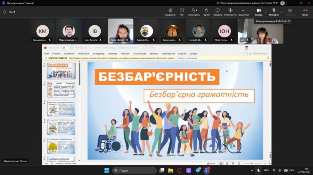Toggle the AutoSave switch in PowerPoint
The image size is (313, 175).
[x=65, y=48]
